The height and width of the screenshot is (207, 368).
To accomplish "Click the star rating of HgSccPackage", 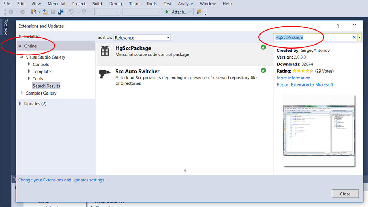I will click(x=303, y=71).
